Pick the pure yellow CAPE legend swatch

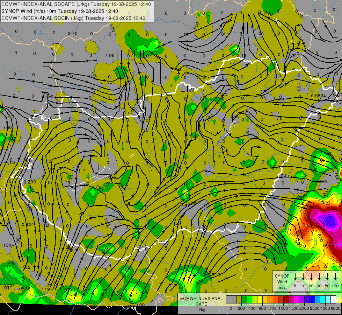tap(260, 299)
